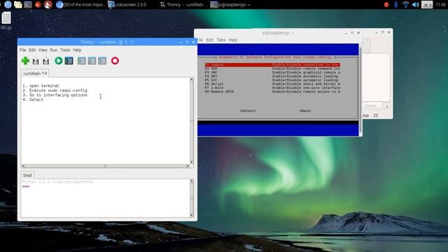Select P1 Camera in raspi-config
448x252 pixels.
[x=272, y=65]
